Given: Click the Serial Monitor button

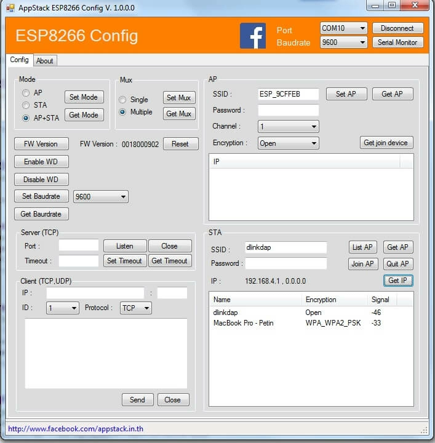Looking at the screenshot, I should point(397,42).
